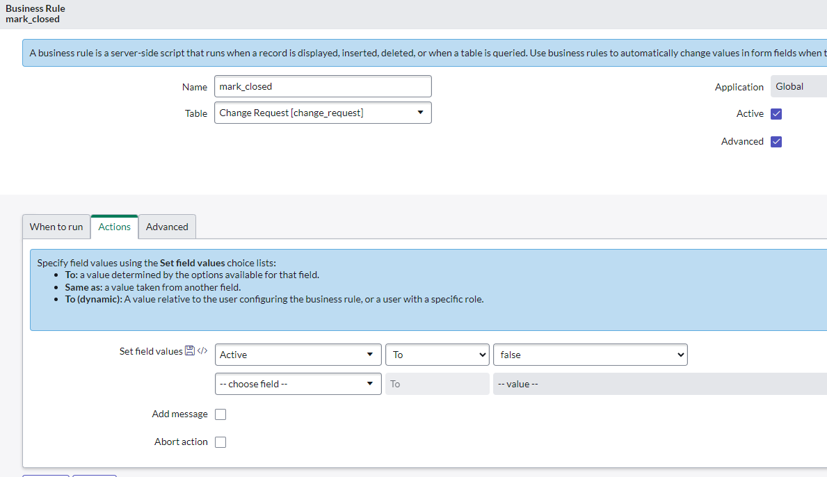
Task: Click the code script icon beside Set field values
Action: tap(202, 351)
